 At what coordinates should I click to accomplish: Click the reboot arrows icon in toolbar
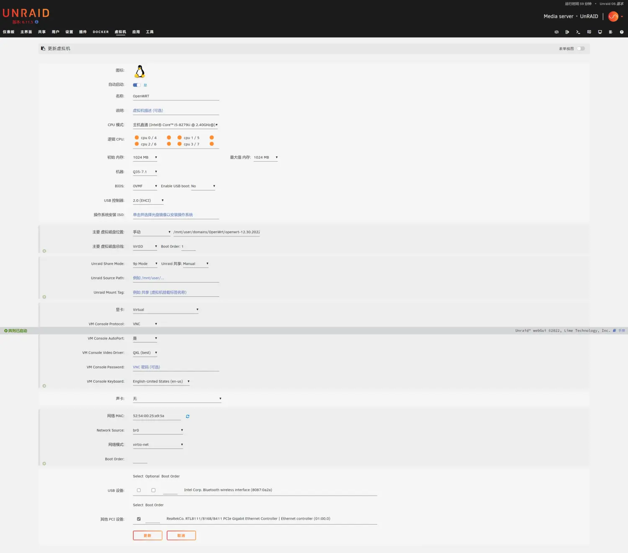(556, 32)
